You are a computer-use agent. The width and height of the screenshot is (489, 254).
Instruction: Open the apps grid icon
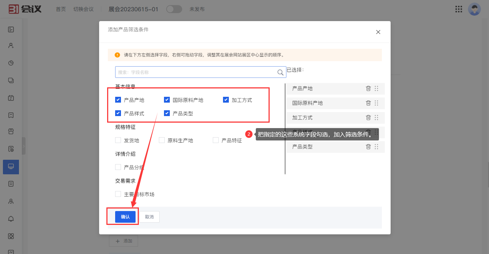(x=458, y=9)
